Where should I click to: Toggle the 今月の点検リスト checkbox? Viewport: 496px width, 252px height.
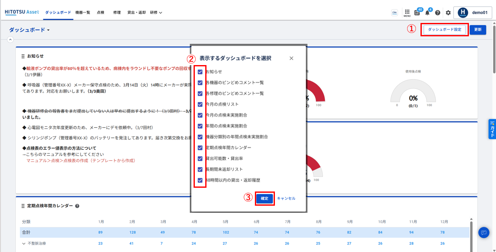(x=200, y=104)
